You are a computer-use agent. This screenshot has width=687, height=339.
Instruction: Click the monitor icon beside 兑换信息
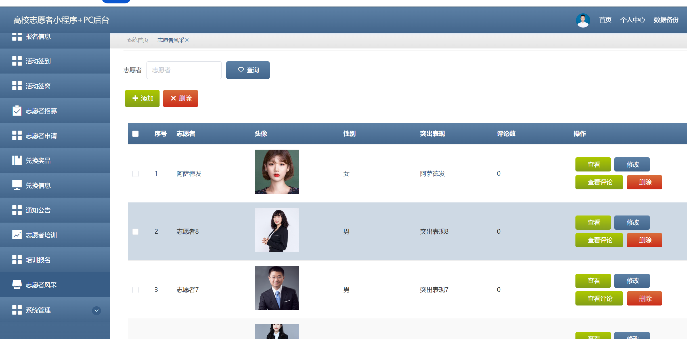coord(17,185)
